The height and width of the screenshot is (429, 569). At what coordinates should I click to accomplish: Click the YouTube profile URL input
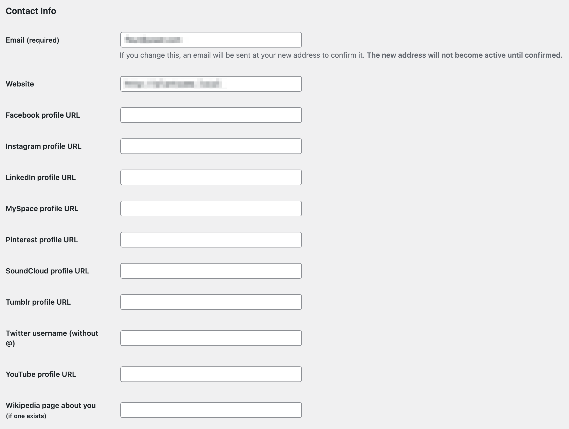(x=211, y=374)
